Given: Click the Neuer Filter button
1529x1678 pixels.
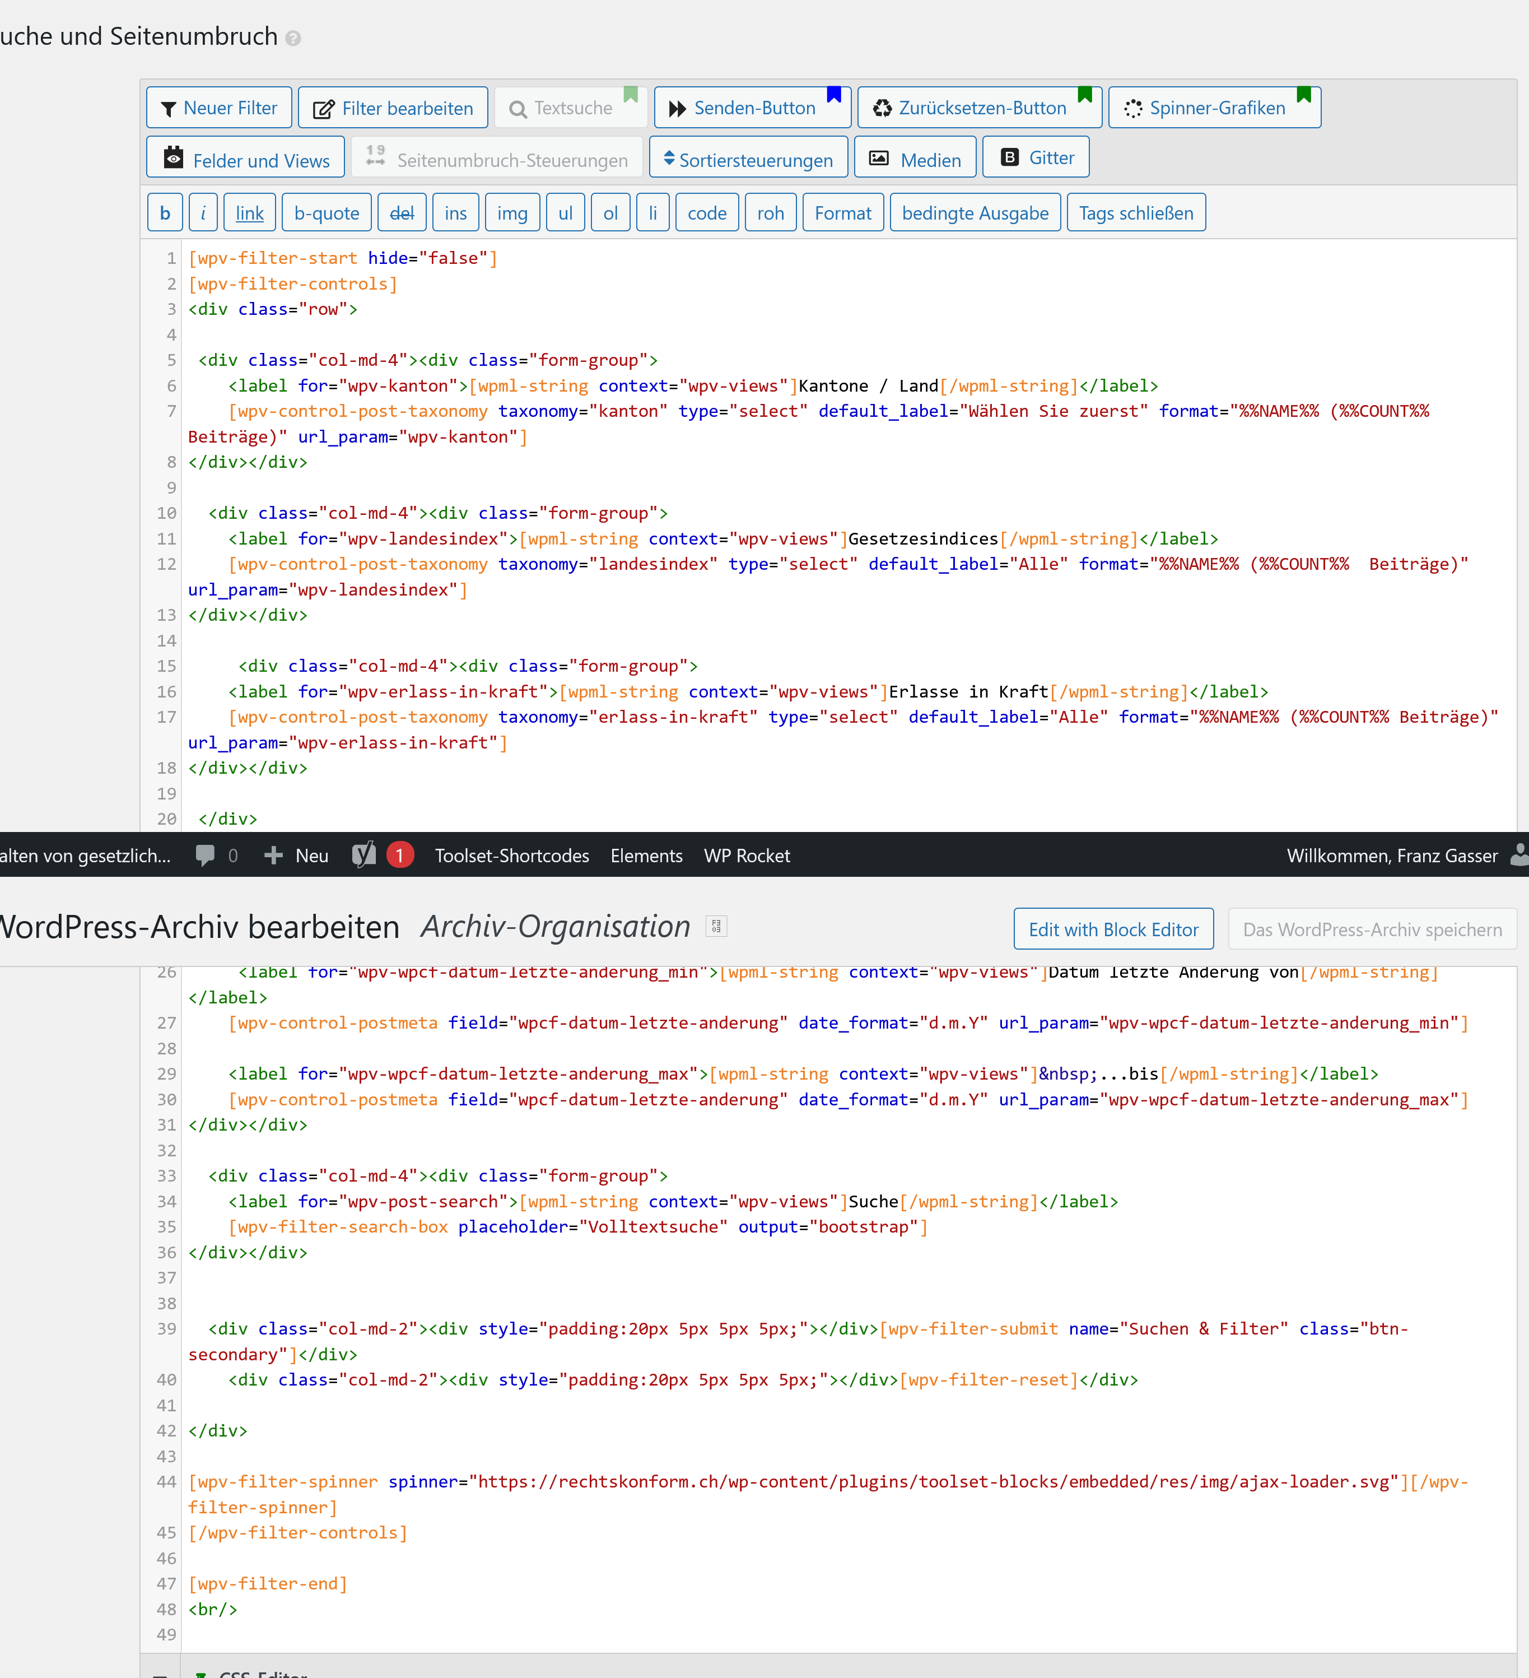Looking at the screenshot, I should [219, 108].
